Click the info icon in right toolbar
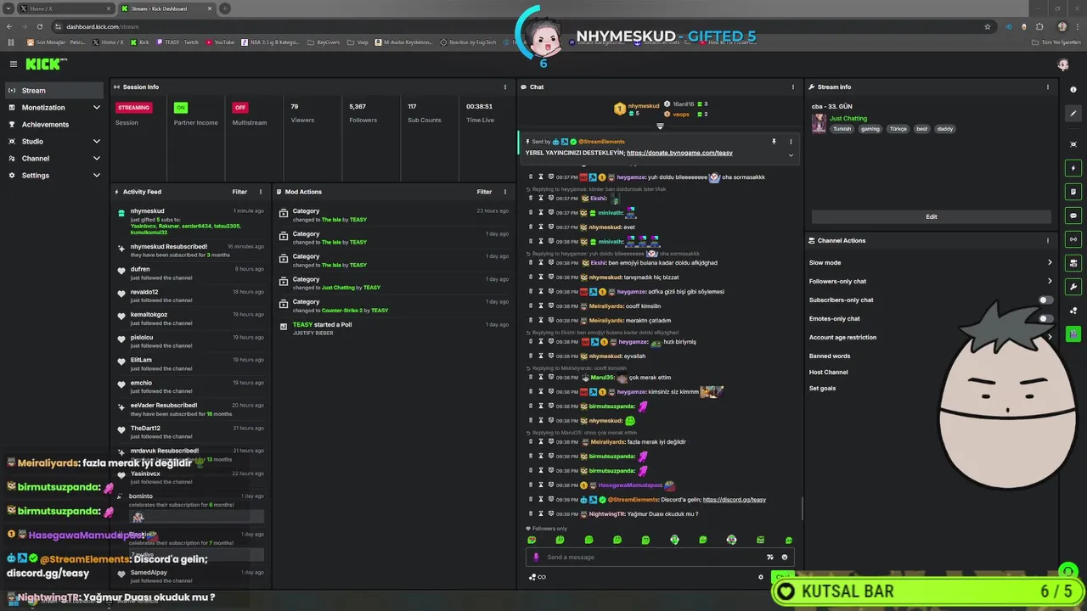1087x611 pixels. coord(1074,88)
